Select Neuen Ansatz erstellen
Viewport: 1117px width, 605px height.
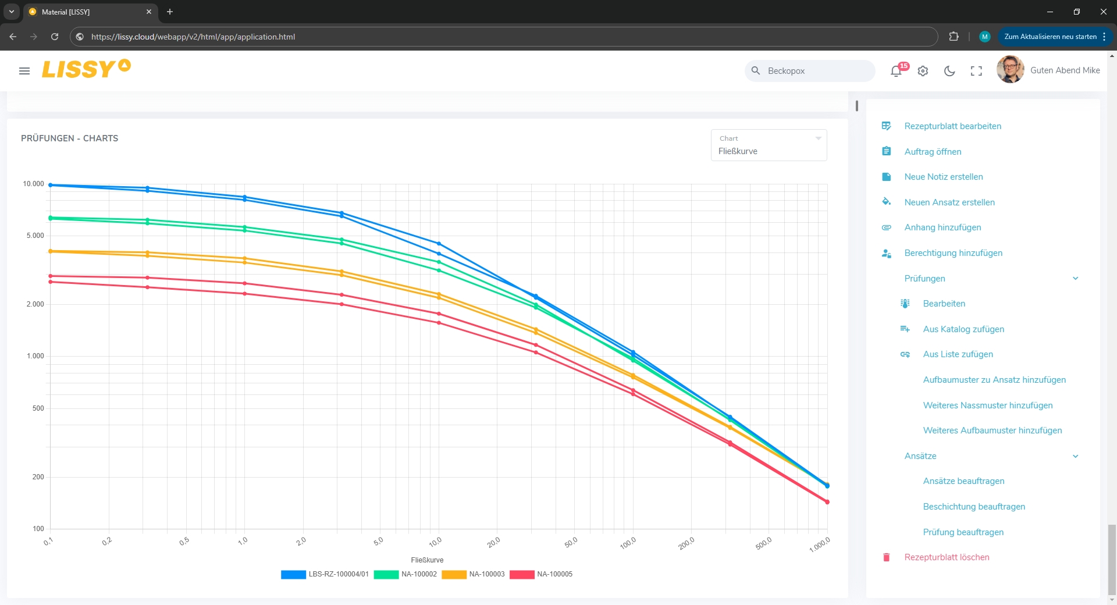point(949,202)
